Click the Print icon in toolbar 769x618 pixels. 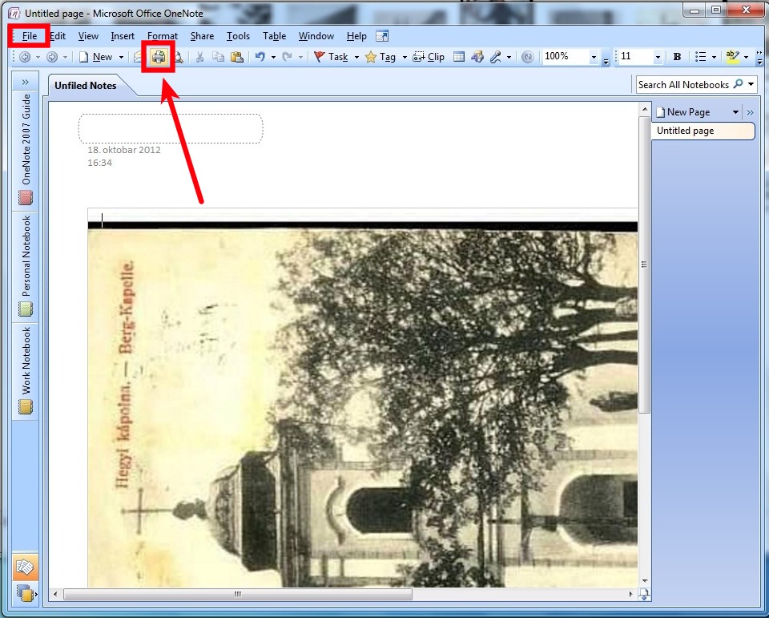pyautogui.click(x=159, y=58)
